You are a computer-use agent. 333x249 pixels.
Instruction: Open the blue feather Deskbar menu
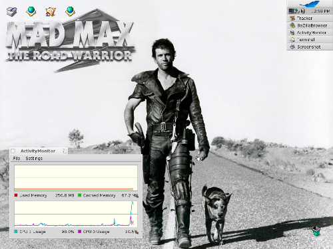click(310, 4)
